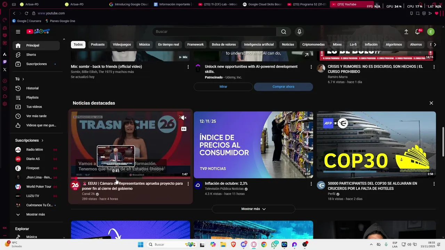445x250 pixels.
Task: Unmute the previewing Canal 26 video
Action: [x=184, y=118]
